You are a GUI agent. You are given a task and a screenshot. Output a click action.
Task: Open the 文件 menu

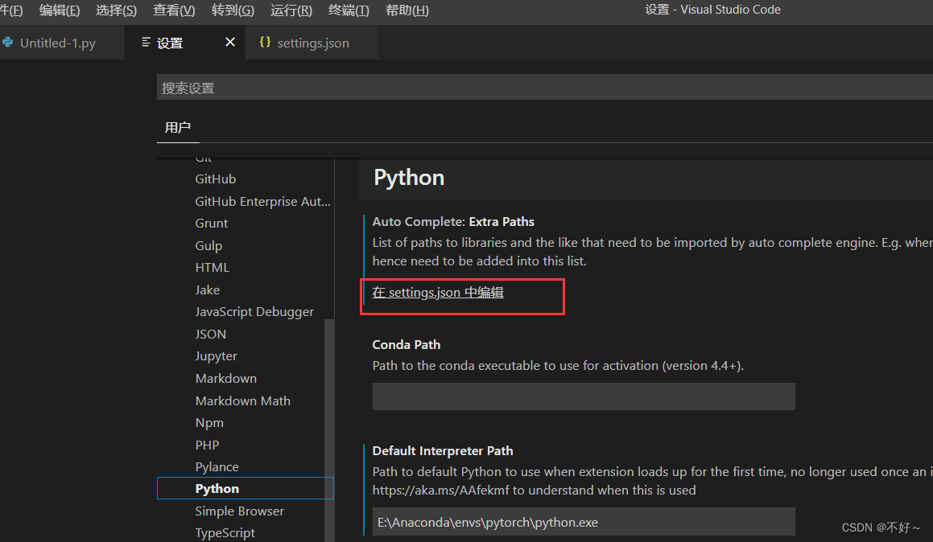[10, 10]
